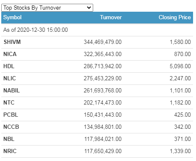This screenshot has height=161, width=196.
Task: Open the NICA stock symbol
Action: coord(10,54)
